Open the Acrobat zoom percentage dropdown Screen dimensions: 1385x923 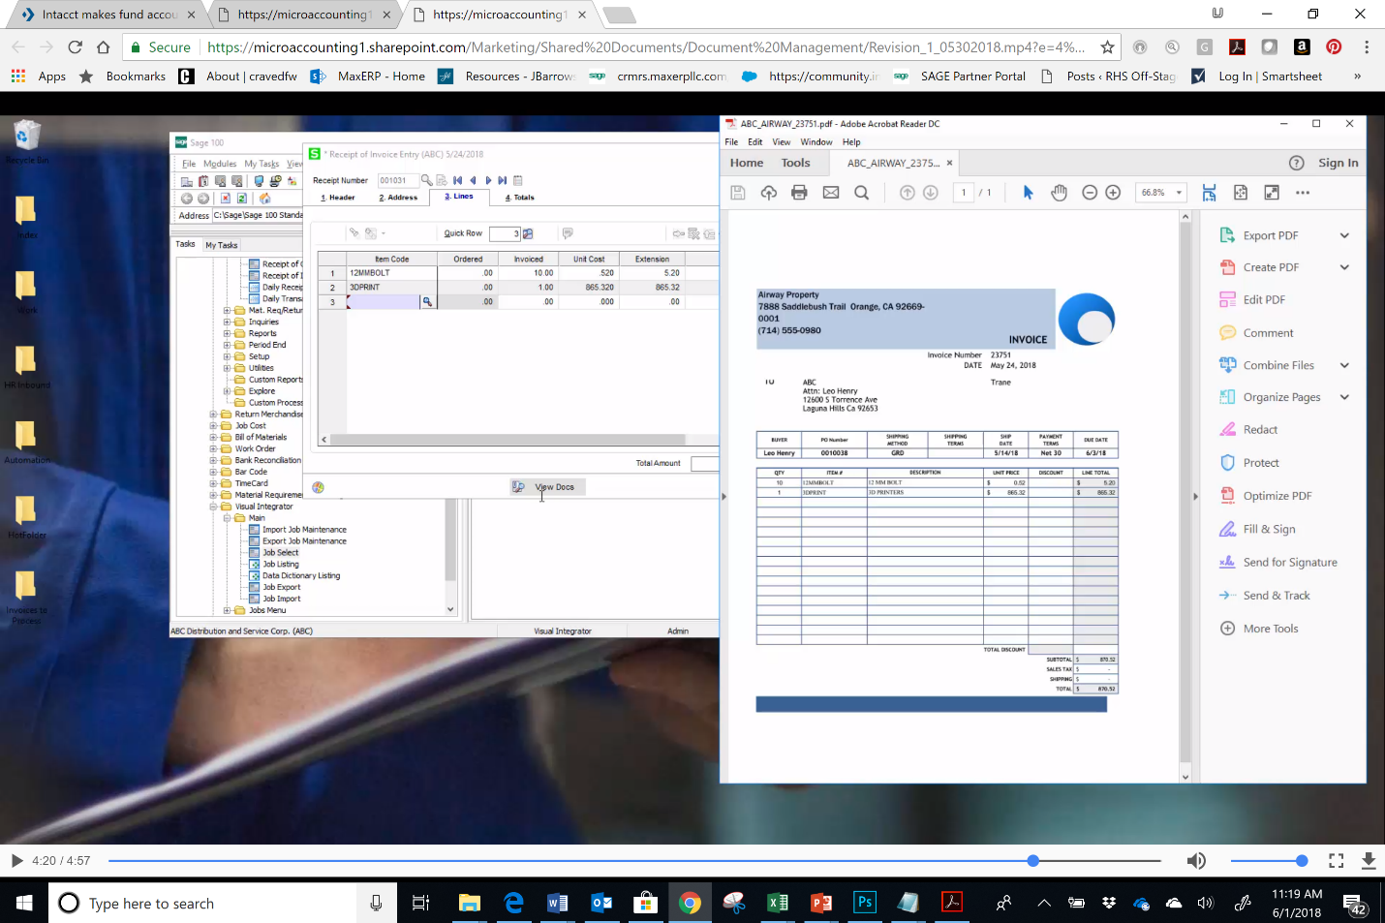[x=1179, y=193]
